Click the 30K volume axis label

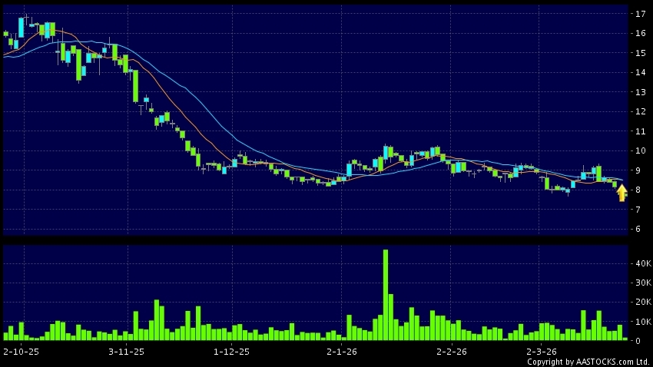pos(639,283)
